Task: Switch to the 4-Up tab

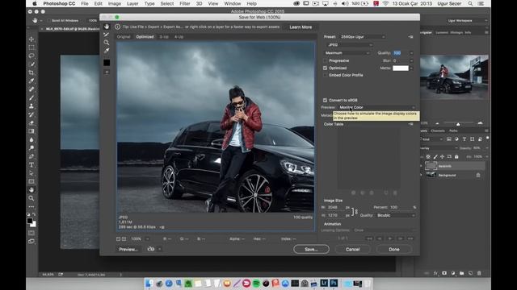Action: pyautogui.click(x=179, y=37)
